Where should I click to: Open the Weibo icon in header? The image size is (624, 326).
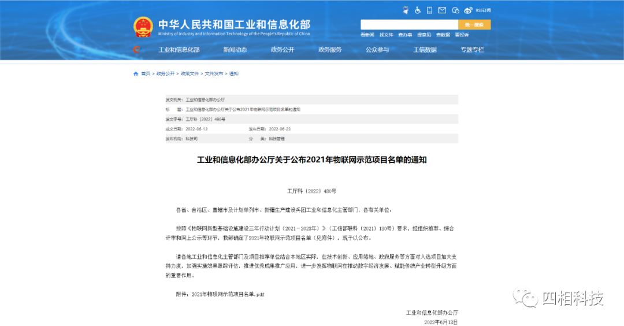(x=468, y=10)
